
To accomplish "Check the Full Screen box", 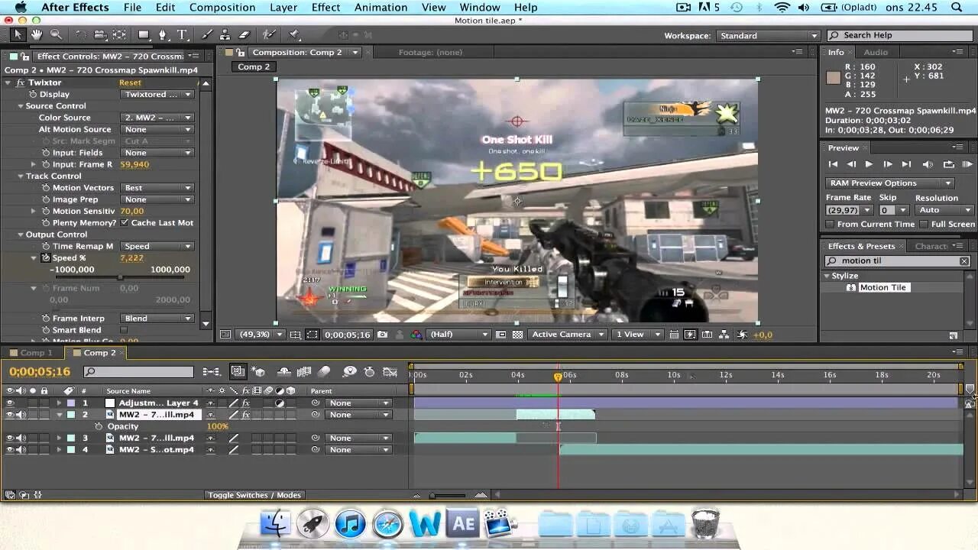I will [923, 225].
